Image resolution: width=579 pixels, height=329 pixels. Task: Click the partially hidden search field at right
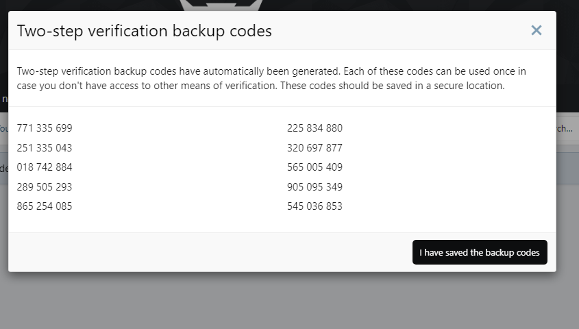(x=567, y=129)
